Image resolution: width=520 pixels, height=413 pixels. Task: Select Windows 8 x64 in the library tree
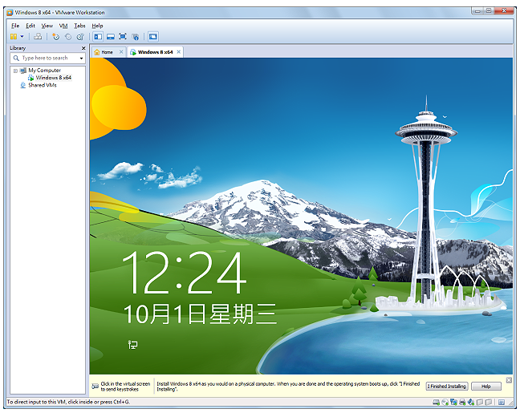click(54, 78)
